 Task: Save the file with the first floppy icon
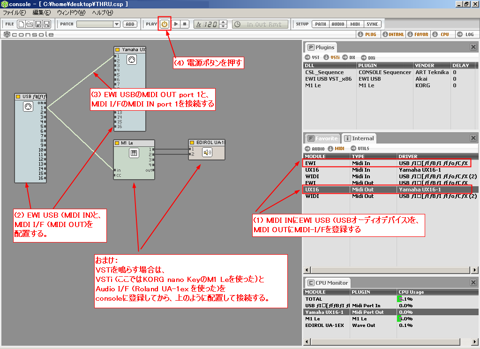[38, 24]
